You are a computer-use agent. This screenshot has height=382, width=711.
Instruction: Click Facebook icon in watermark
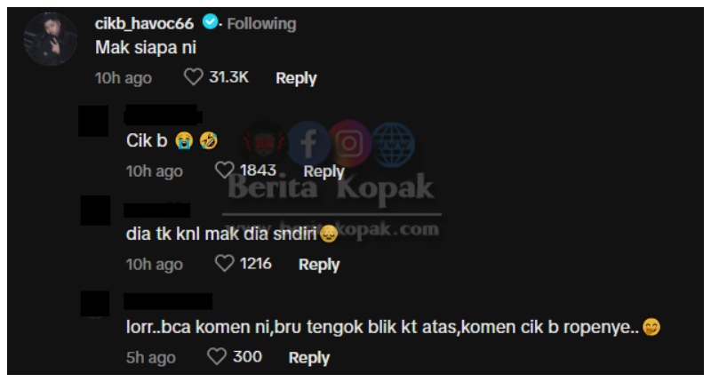[x=308, y=144]
